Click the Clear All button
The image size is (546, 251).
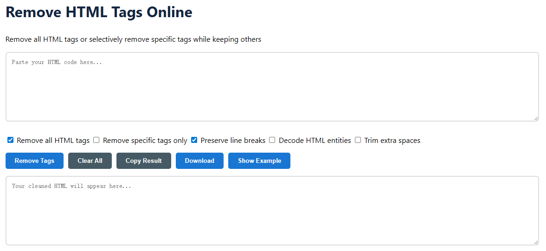90,161
